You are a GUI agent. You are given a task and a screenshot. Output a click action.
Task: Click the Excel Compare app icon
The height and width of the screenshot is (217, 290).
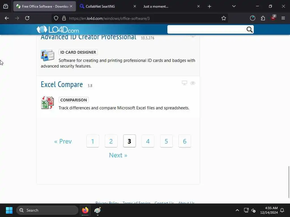(x=48, y=103)
